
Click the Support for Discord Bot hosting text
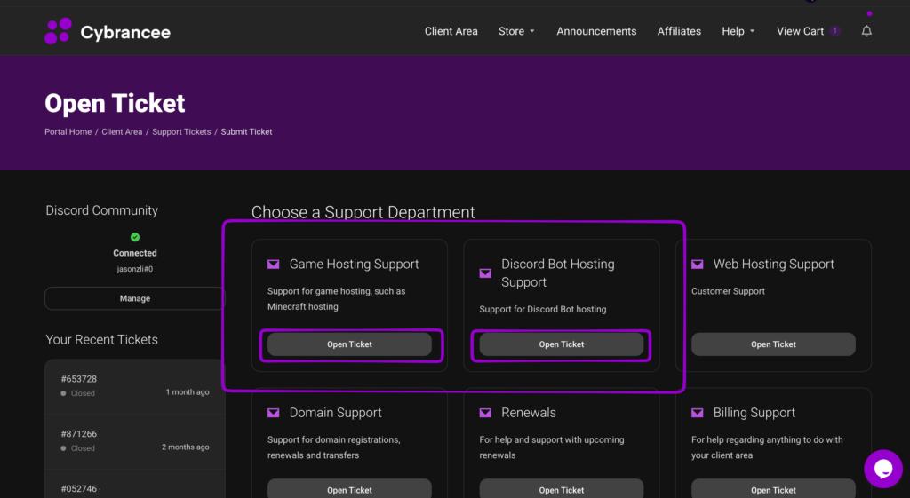point(543,310)
